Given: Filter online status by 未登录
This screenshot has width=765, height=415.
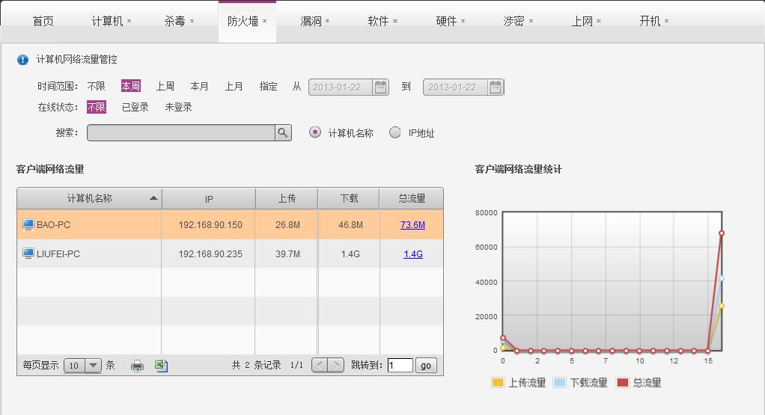Looking at the screenshot, I should [178, 107].
